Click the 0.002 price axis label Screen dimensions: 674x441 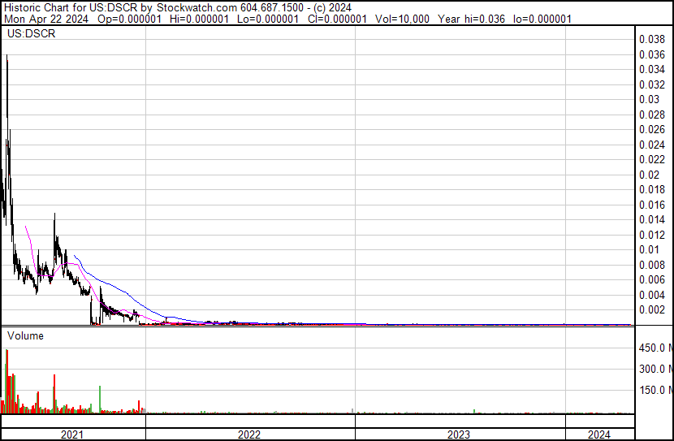pos(651,309)
